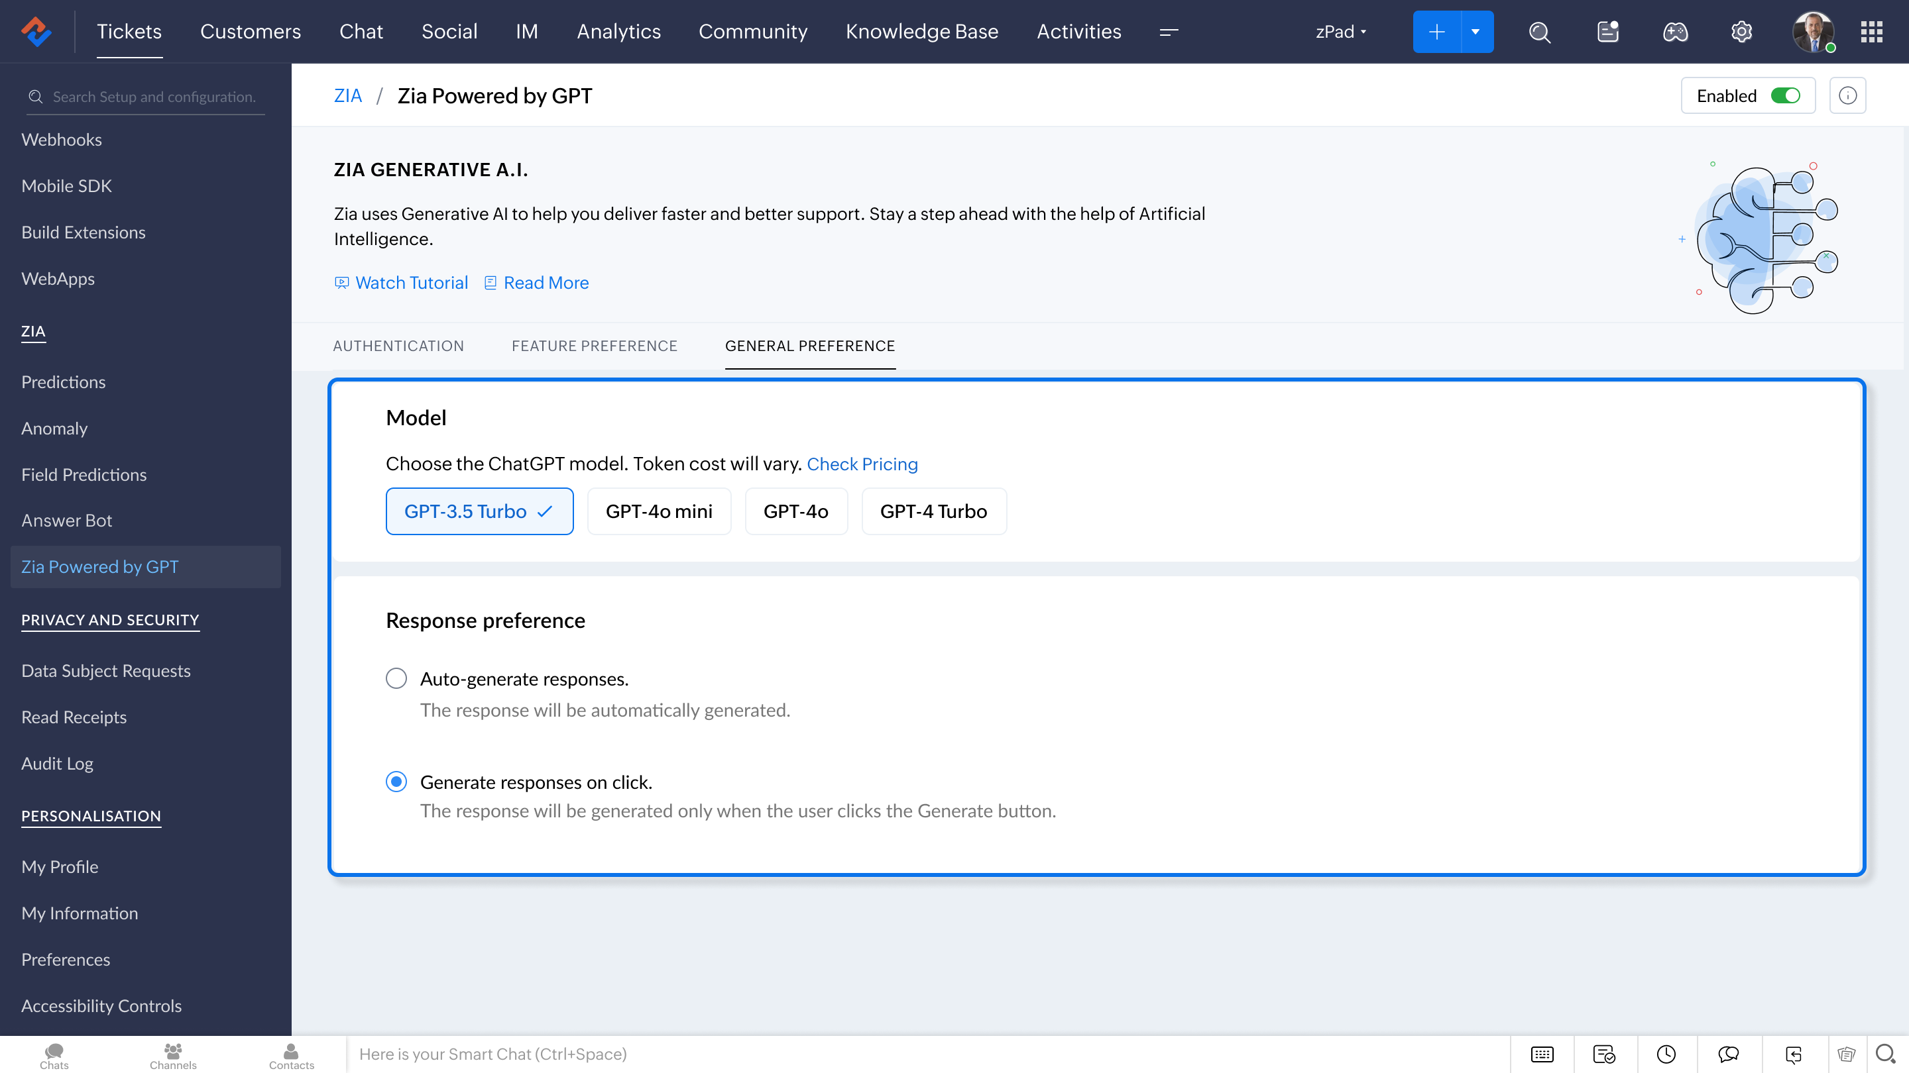Switch to Feature Preference tab

[x=595, y=346]
